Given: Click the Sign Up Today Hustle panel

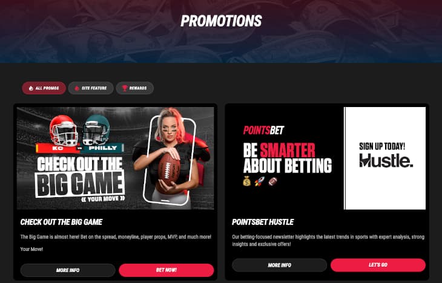Looking at the screenshot, I should pyautogui.click(x=385, y=158).
